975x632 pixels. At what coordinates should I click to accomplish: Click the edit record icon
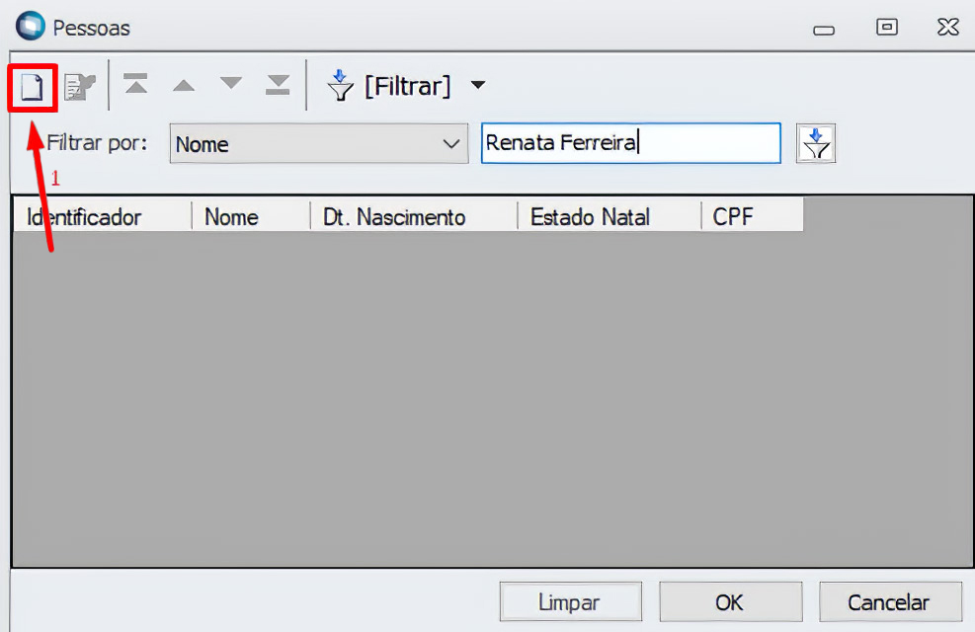80,88
